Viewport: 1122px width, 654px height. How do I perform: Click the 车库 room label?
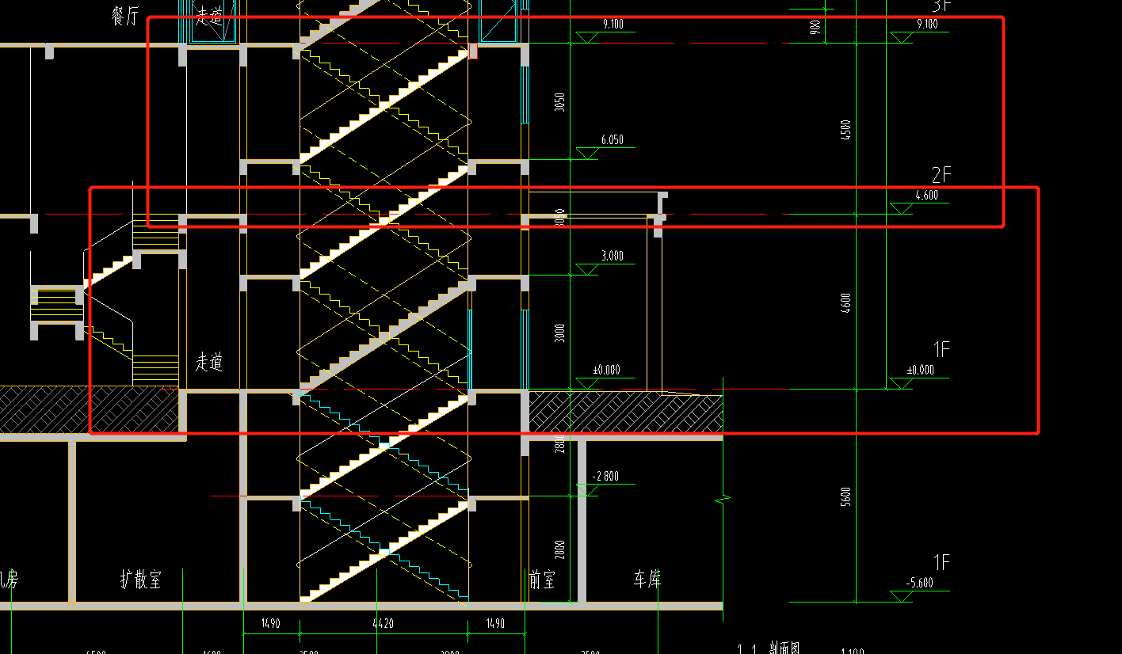tap(647, 580)
